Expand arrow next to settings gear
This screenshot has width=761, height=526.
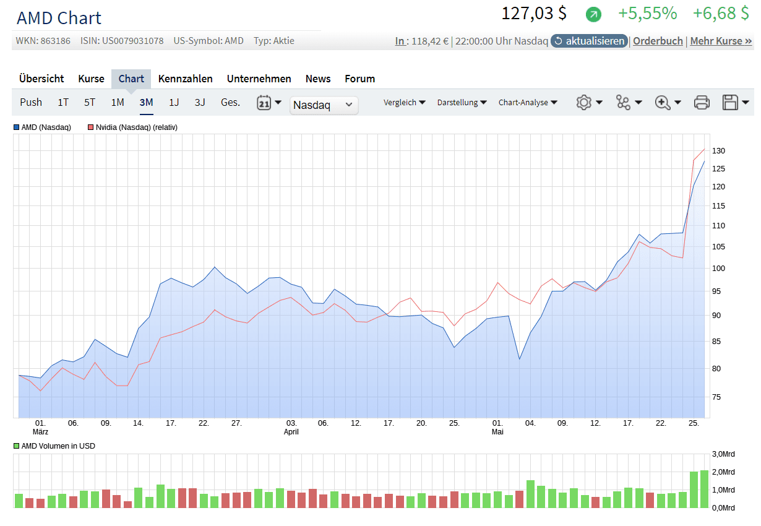(599, 103)
